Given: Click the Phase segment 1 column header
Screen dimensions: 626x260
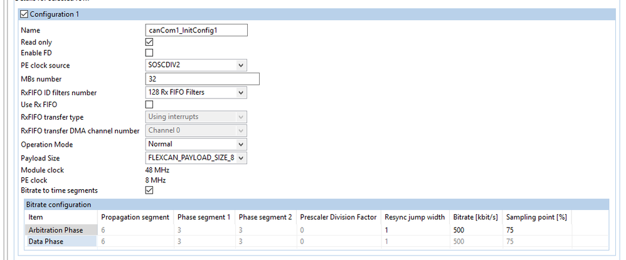Looking at the screenshot, I should pos(203,217).
